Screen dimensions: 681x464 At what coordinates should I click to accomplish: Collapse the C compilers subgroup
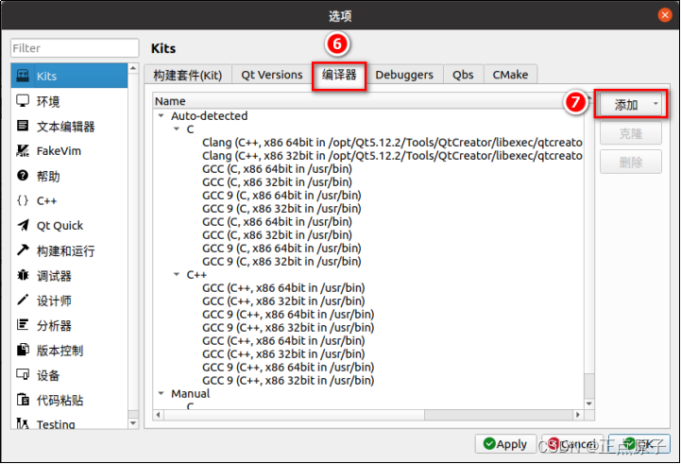point(177,129)
